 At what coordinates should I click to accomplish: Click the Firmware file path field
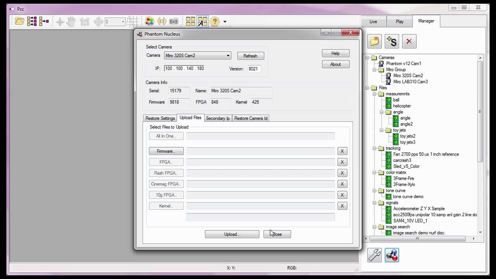[x=260, y=151]
